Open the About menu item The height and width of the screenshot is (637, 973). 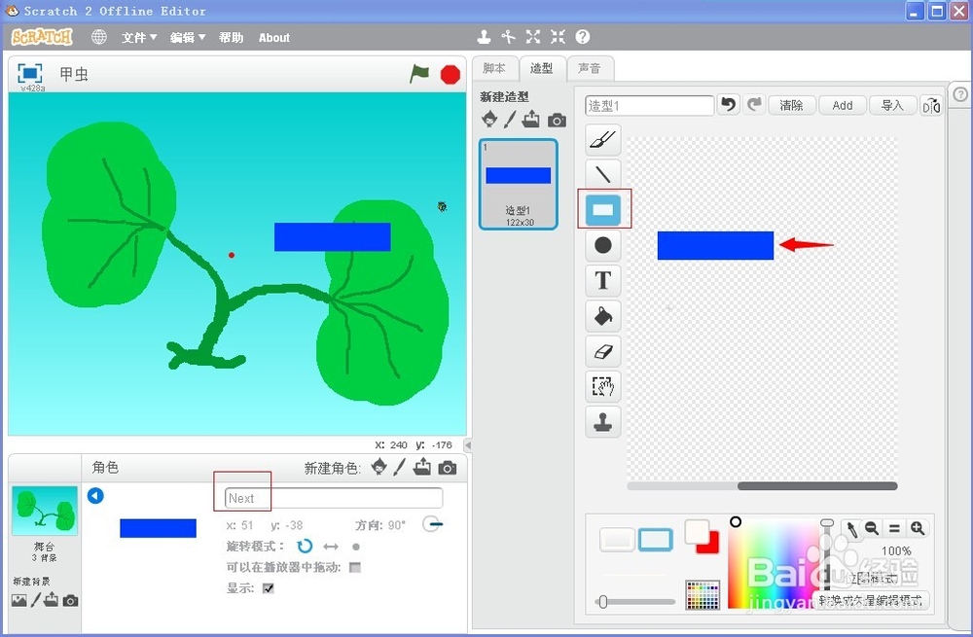pyautogui.click(x=274, y=38)
